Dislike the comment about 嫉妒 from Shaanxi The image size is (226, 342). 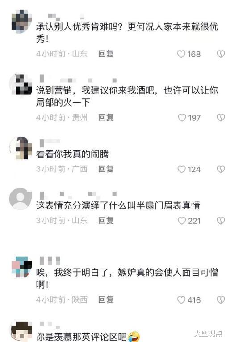[x=221, y=300]
